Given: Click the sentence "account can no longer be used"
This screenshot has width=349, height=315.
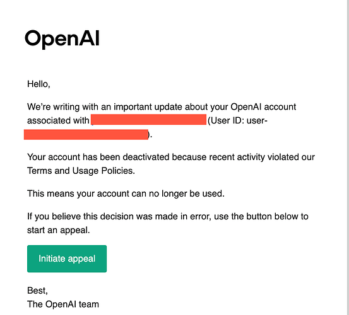Looking at the screenshot, I should (160, 193).
